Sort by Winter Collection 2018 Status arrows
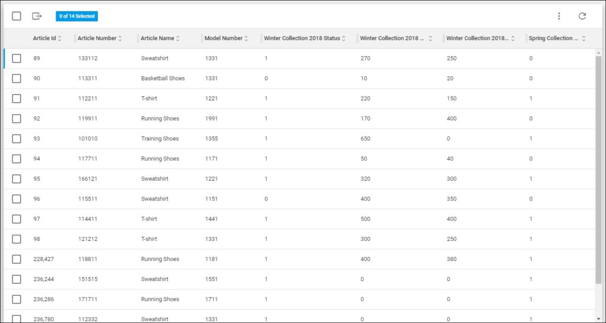This screenshot has height=323, width=606. 344,38
